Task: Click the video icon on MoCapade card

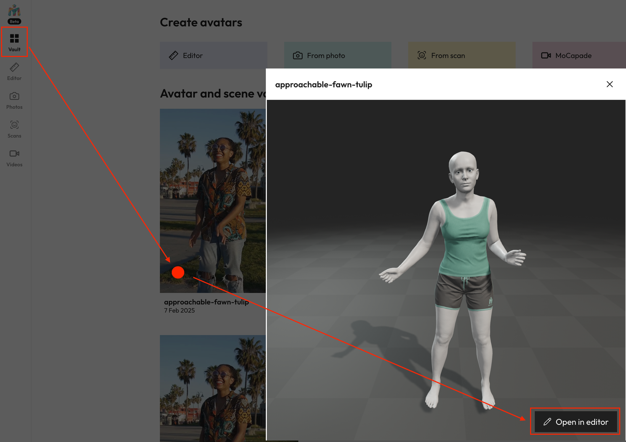Action: point(546,55)
